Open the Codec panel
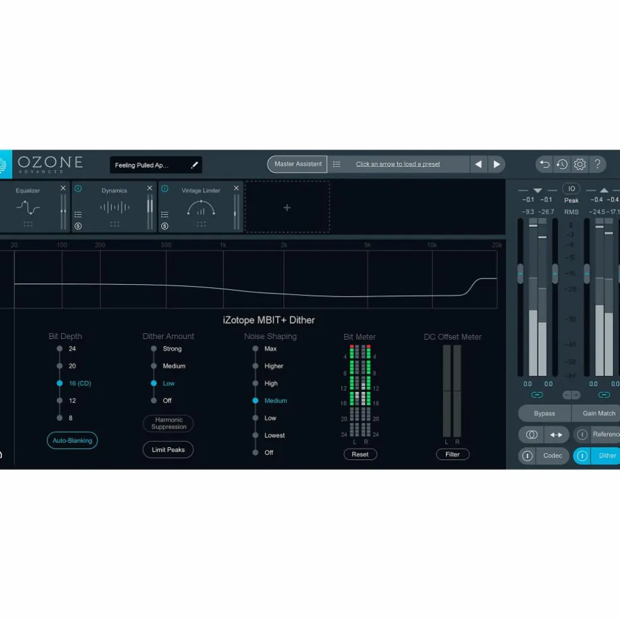This screenshot has width=620, height=620. [x=553, y=456]
